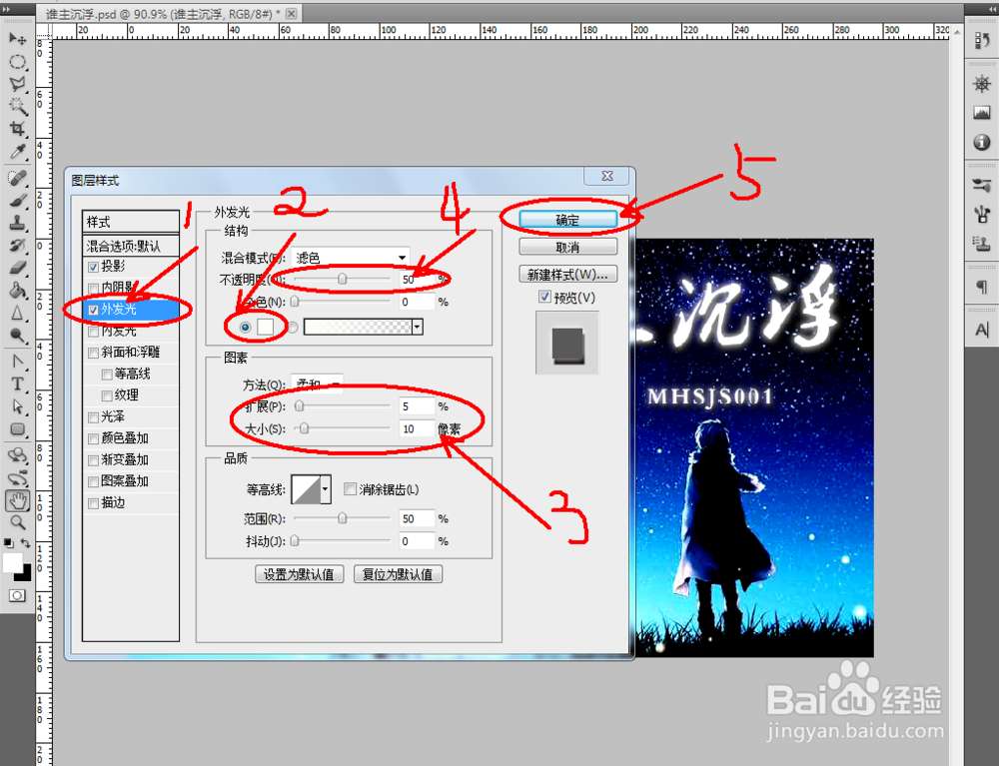Select the 样式 header in style list
The width and height of the screenshot is (999, 766).
tap(131, 222)
